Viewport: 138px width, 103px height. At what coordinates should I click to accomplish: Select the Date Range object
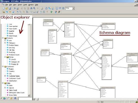pyautogui.click(x=13, y=36)
